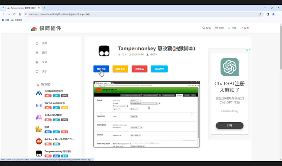Click the 猫抓 yellow cat icon
282x166 pixels.
pos(39,129)
